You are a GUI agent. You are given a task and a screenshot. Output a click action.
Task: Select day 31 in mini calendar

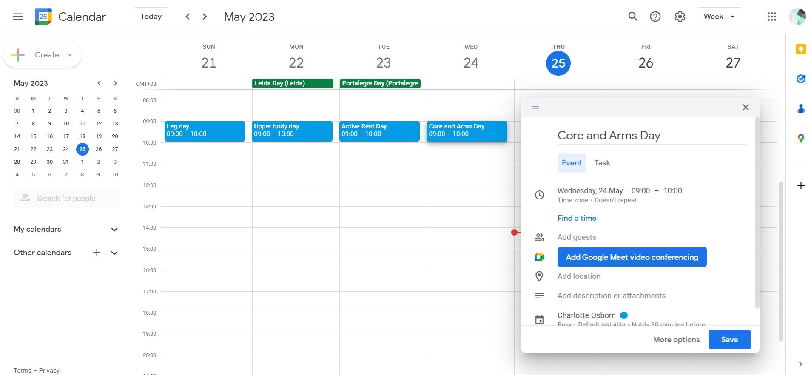tap(66, 162)
